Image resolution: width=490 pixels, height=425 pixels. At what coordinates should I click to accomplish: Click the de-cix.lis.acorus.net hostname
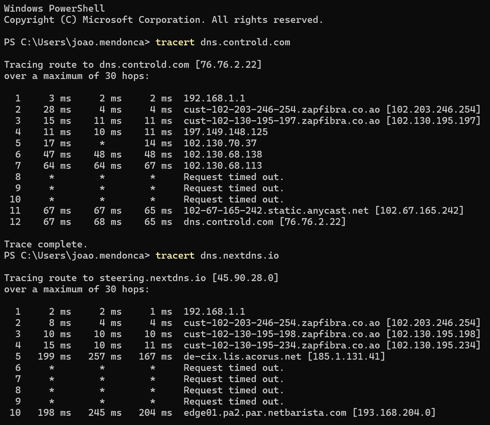243,357
